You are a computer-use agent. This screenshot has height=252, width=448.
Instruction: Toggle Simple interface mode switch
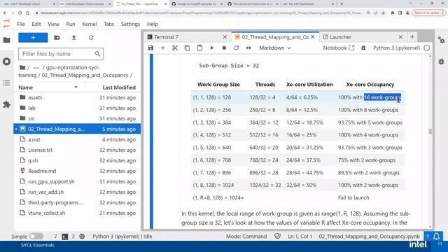coord(36,237)
